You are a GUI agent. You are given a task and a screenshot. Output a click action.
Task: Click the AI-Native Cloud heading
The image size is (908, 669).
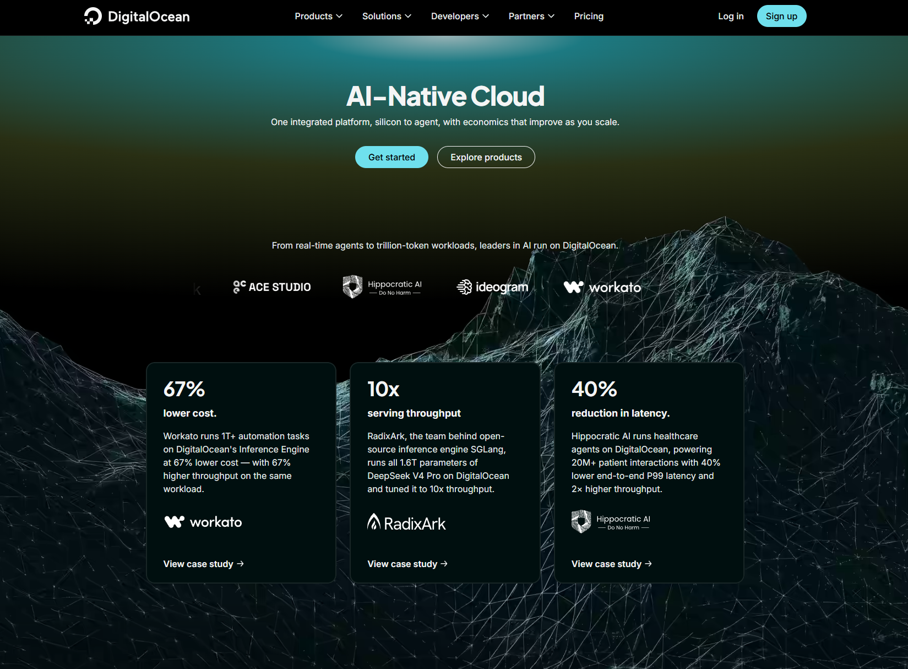[x=445, y=96]
